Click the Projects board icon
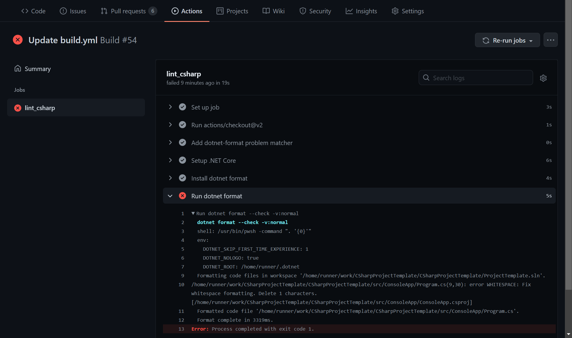Image resolution: width=572 pixels, height=338 pixels. click(220, 11)
